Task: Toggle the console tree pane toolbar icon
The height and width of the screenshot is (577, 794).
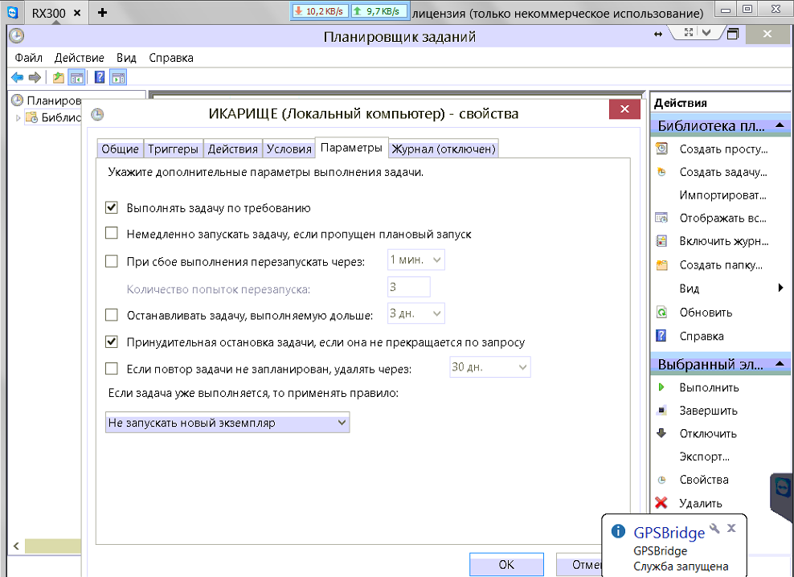Action: click(x=77, y=78)
